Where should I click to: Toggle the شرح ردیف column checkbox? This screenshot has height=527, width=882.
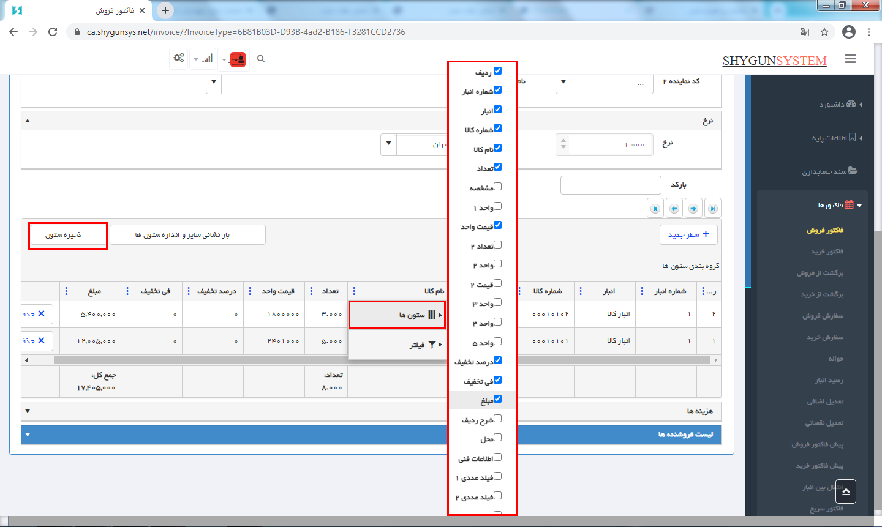coord(497,419)
